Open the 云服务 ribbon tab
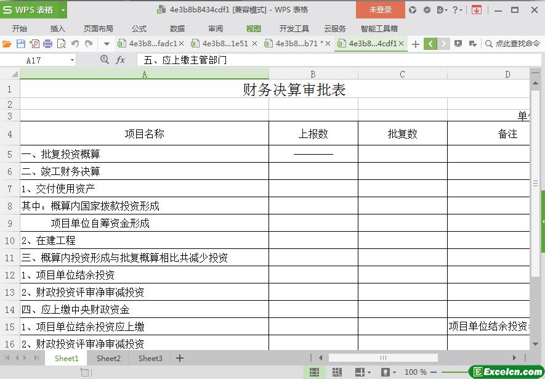This screenshot has height=379, width=545. pyautogui.click(x=335, y=28)
